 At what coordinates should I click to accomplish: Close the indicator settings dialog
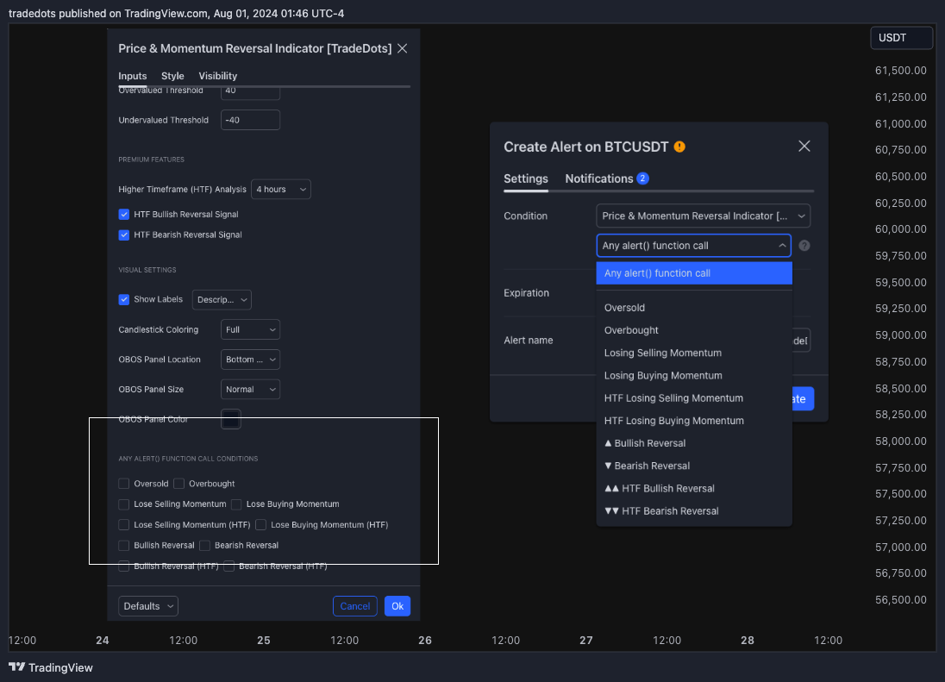(403, 48)
